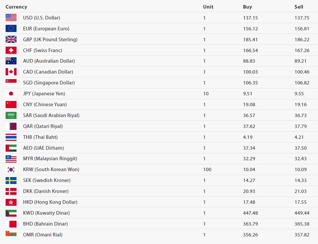Click the Buy column header
This screenshot has width=318, height=244.
(247, 7)
